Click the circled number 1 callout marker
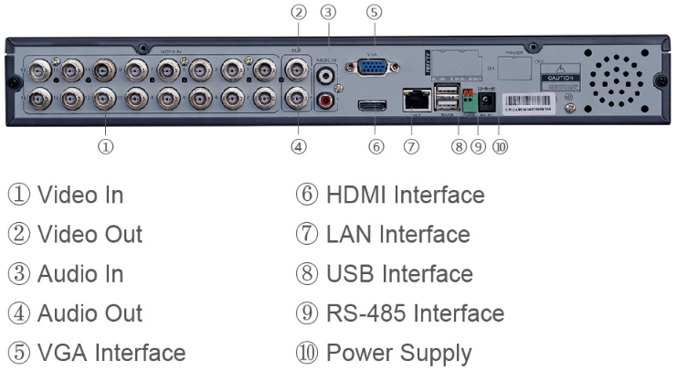This screenshot has height=371, width=677. [x=105, y=146]
